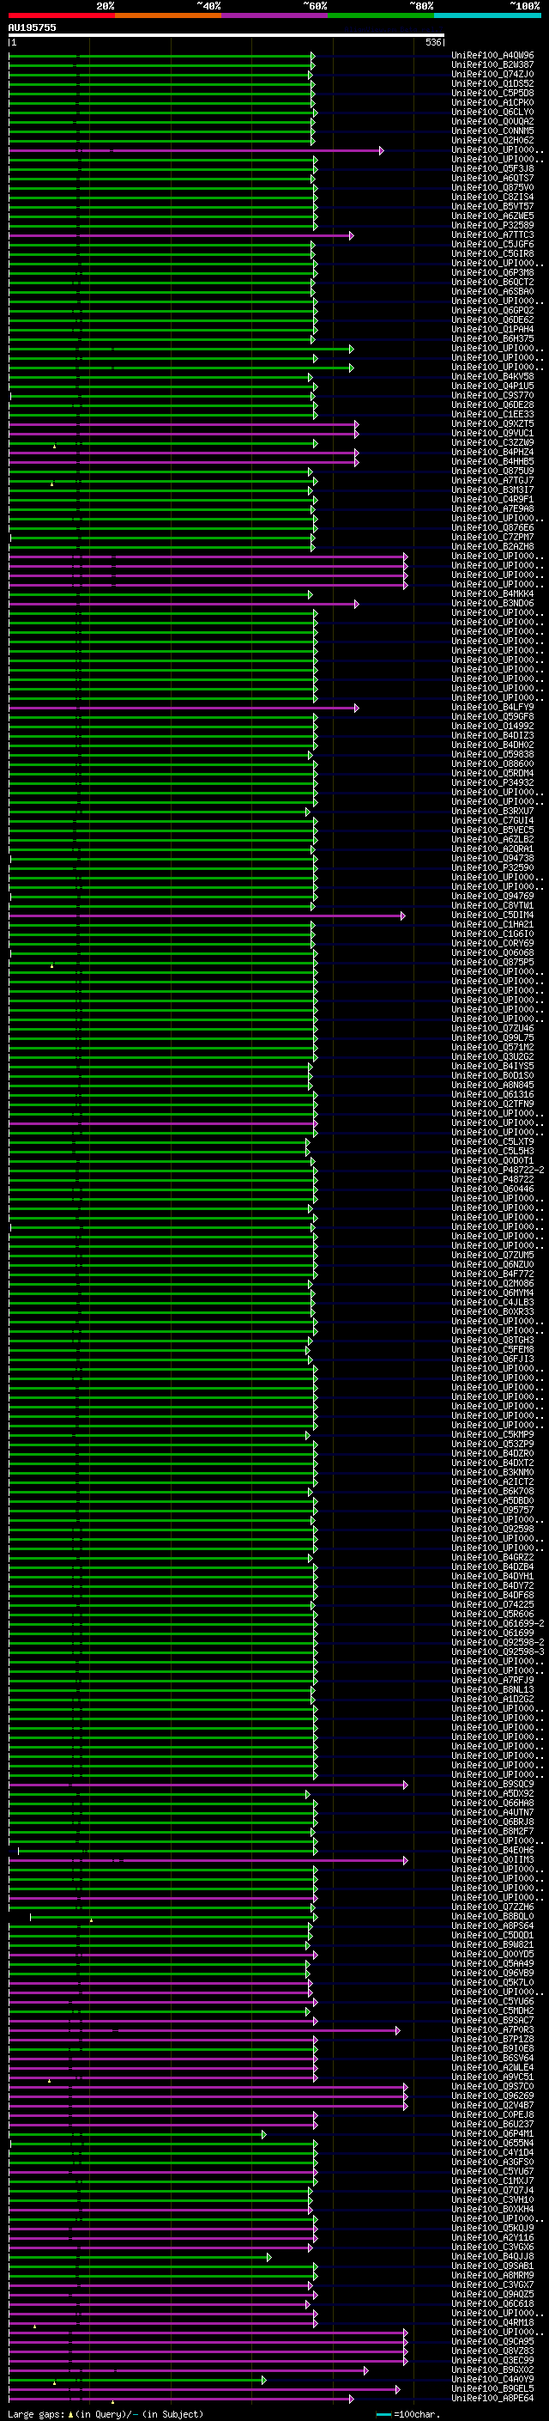Select the UniRef100_A7TTC3 label

point(492,235)
